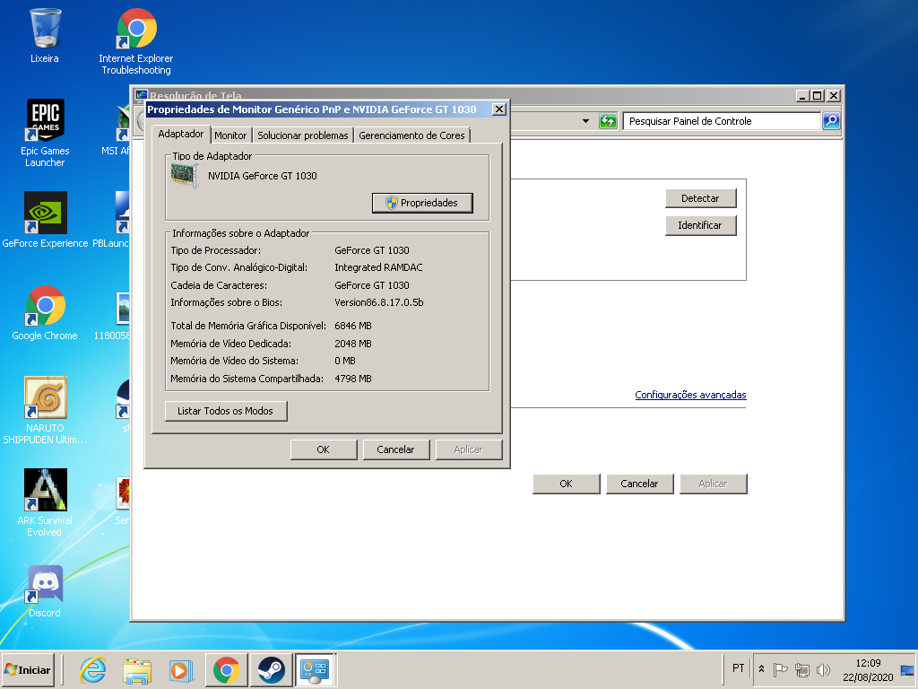Confirm with OK in adapter properties dialog
The image size is (918, 689).
tap(323, 449)
